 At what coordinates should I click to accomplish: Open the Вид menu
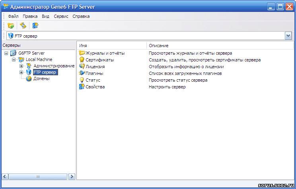[x=45, y=16]
